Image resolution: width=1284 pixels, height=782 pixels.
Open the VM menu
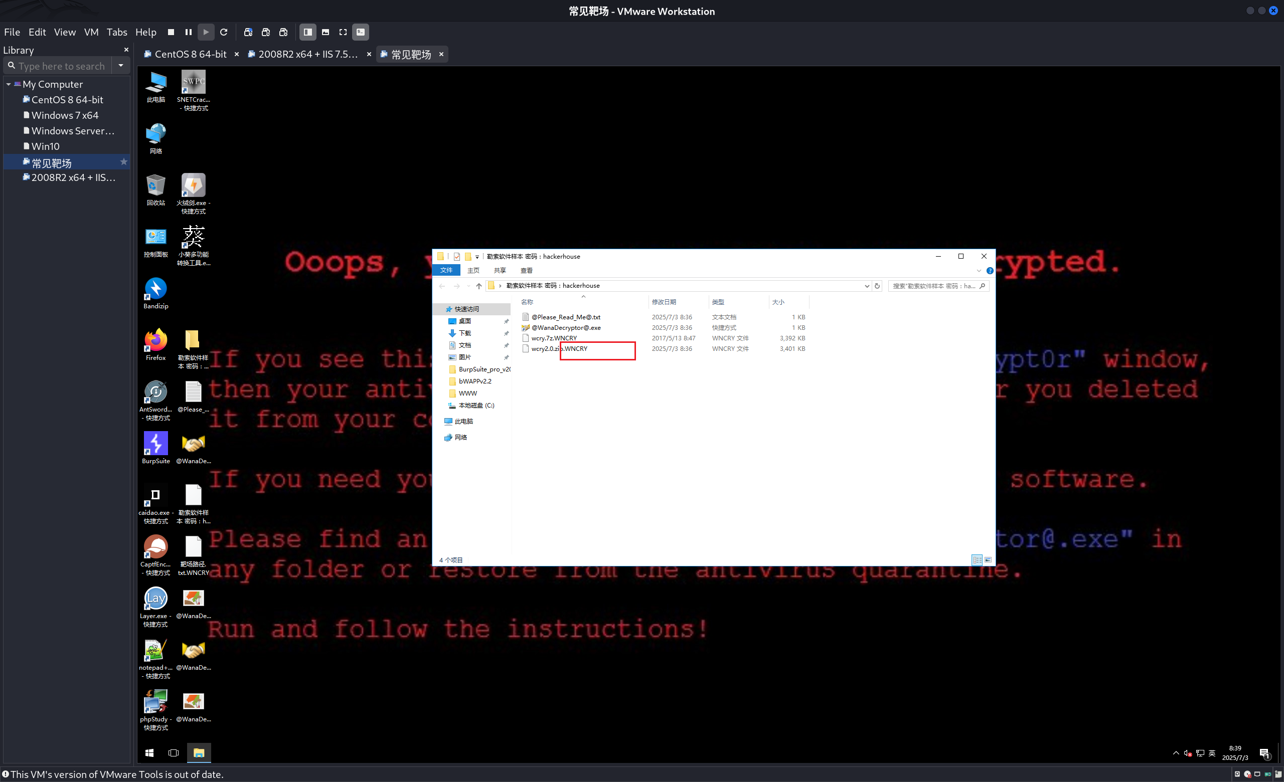(x=91, y=32)
